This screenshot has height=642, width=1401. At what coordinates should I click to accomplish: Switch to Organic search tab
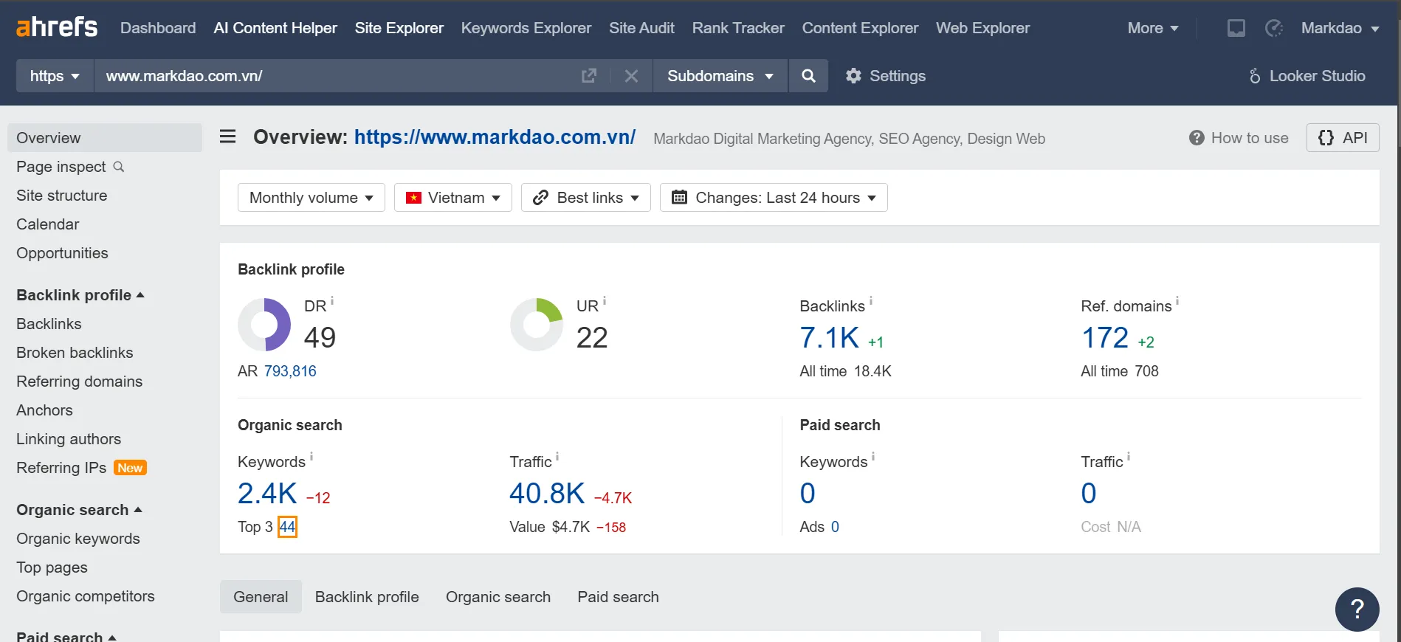point(498,597)
